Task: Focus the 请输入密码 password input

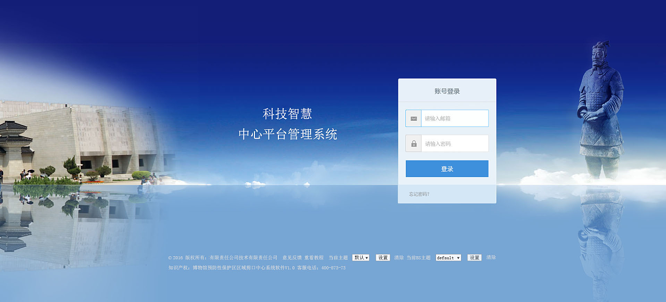Action: (x=455, y=143)
